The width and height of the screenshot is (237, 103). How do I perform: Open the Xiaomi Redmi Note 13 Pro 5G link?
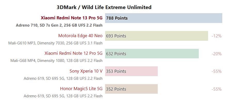pyautogui.click(x=72, y=18)
